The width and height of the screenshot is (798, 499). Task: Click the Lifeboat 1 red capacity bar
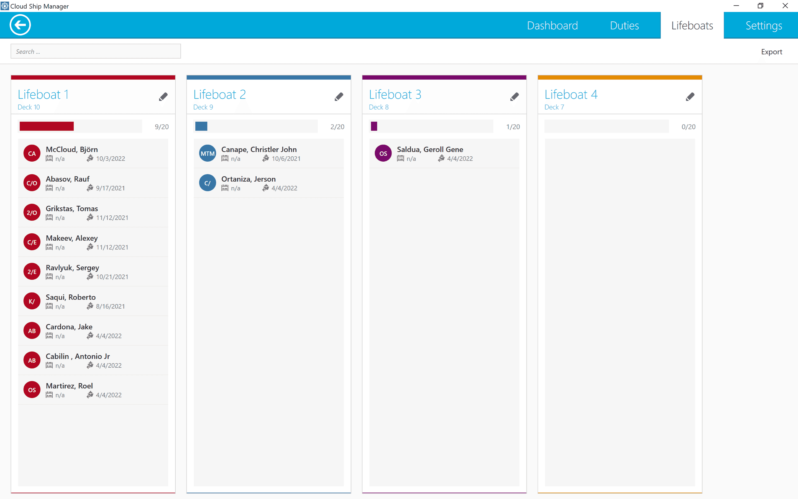tap(47, 126)
